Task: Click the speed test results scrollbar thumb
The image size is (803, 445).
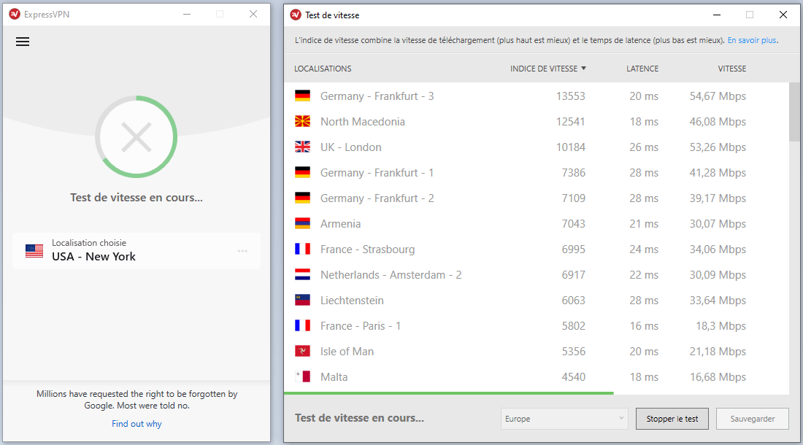Action: pos(794,112)
